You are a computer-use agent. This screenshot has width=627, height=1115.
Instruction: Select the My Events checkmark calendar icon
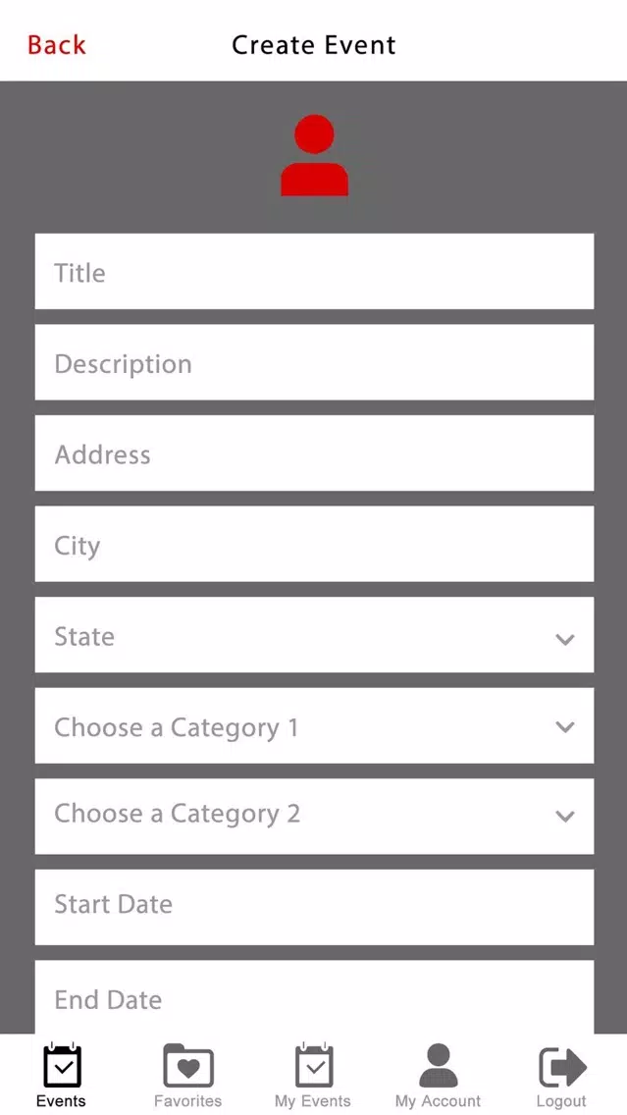[314, 1065]
